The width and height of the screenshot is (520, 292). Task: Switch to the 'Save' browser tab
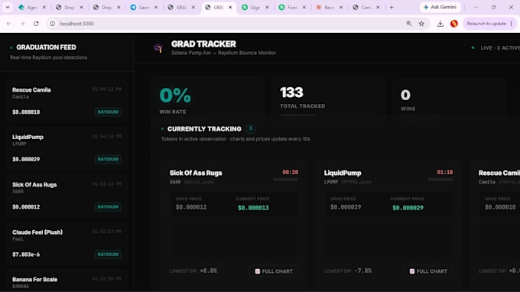[x=144, y=8]
